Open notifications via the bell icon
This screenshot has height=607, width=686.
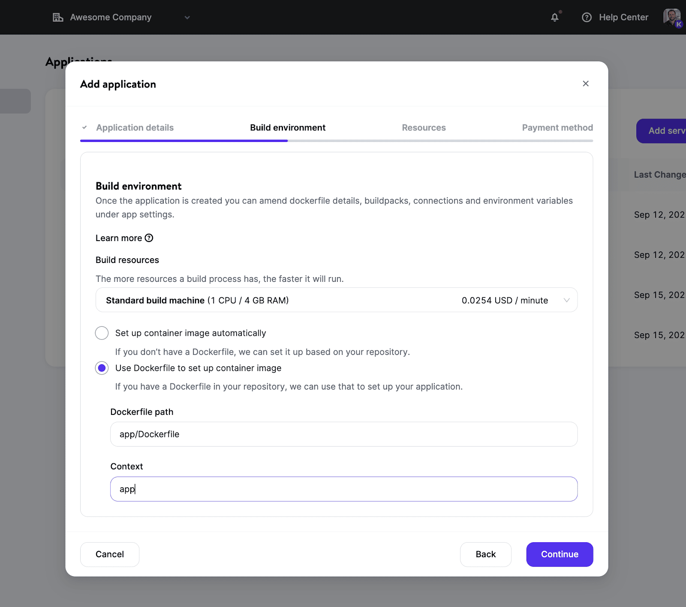coord(554,17)
